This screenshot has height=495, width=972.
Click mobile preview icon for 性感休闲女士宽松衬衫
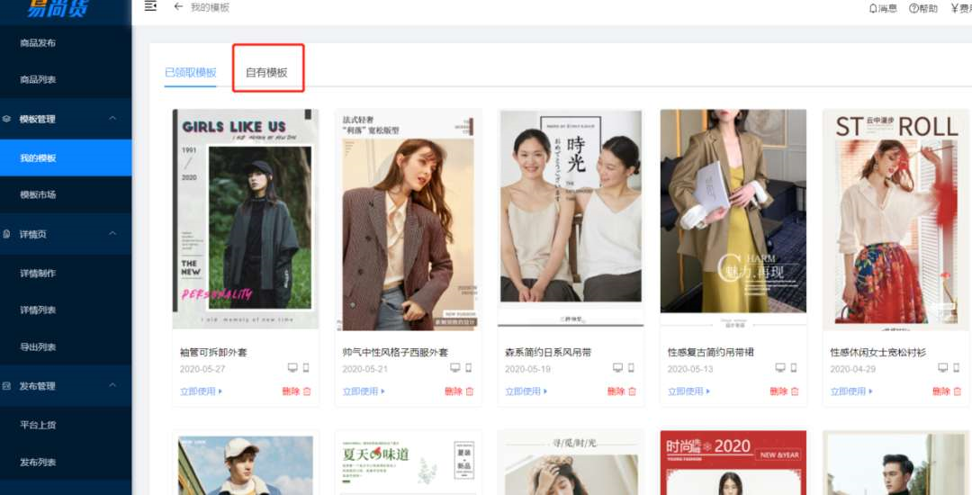(x=956, y=367)
